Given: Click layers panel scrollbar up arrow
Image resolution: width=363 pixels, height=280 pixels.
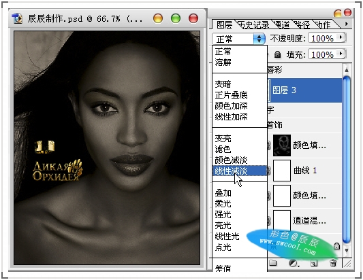Looking at the screenshot, I should point(347,69).
